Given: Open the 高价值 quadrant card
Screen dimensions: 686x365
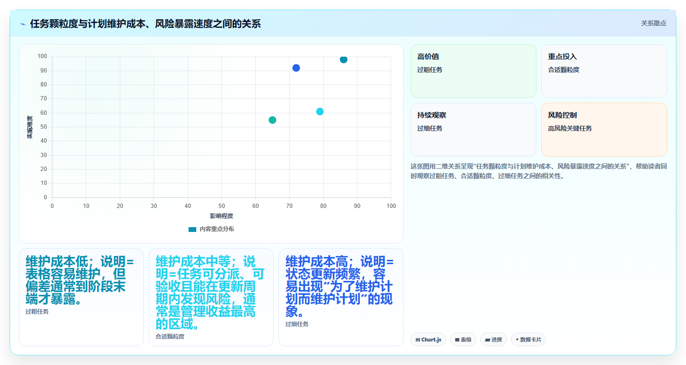Looking at the screenshot, I should (x=473, y=71).
